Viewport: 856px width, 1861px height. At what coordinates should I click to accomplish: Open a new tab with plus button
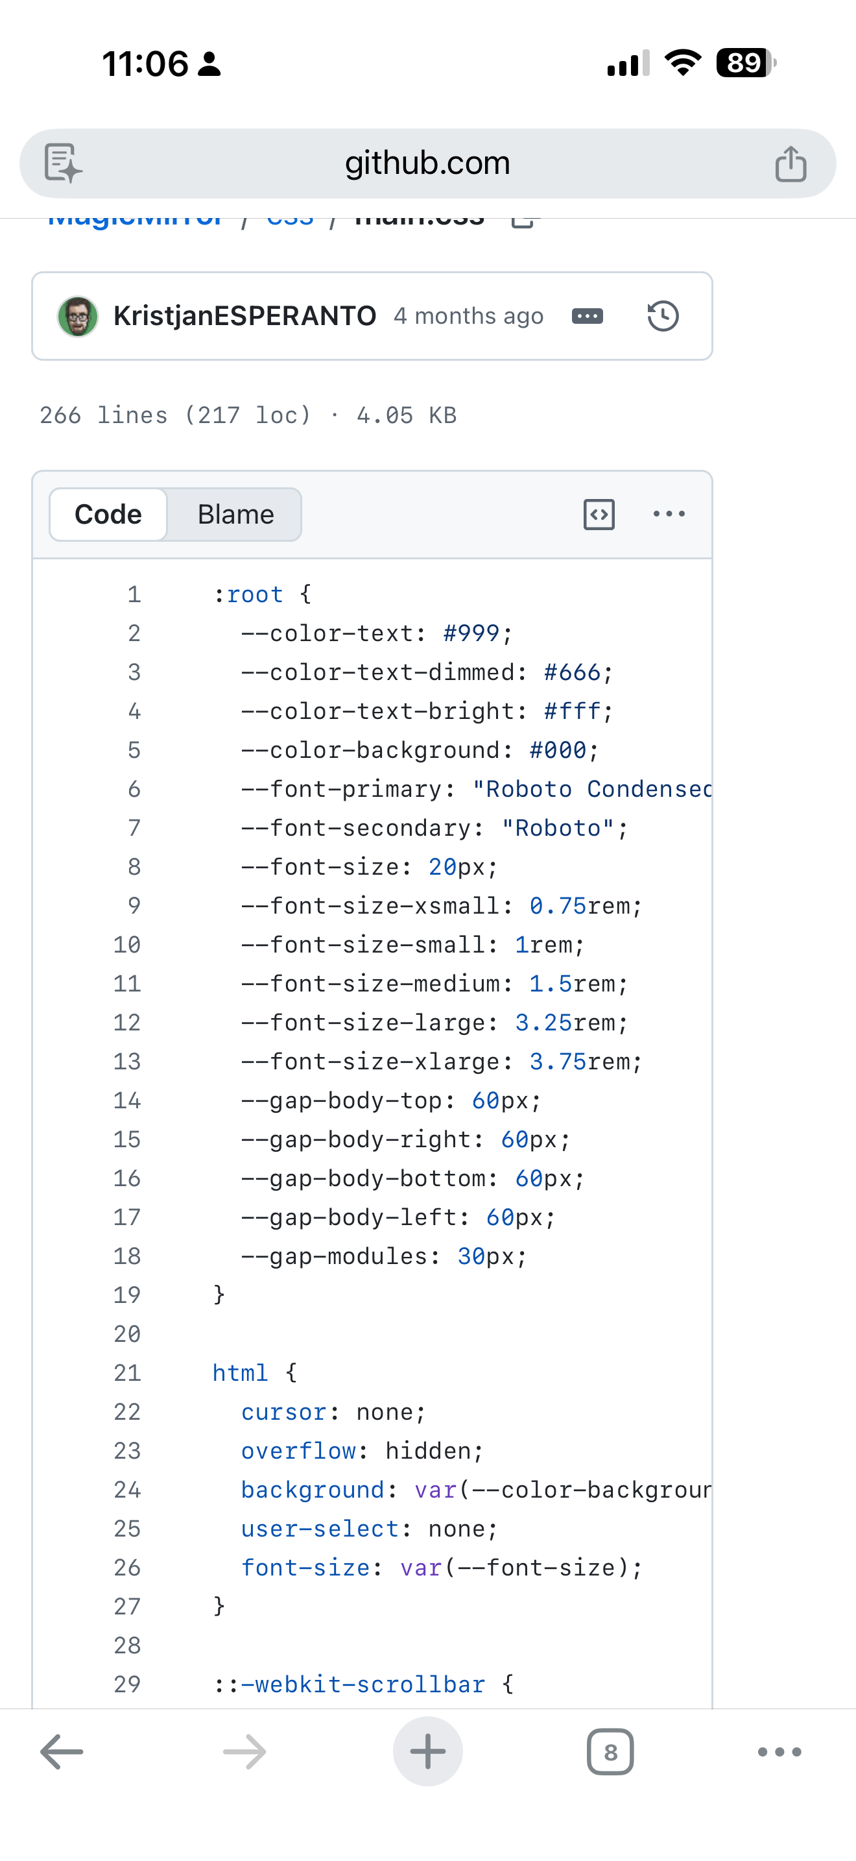(x=427, y=1752)
